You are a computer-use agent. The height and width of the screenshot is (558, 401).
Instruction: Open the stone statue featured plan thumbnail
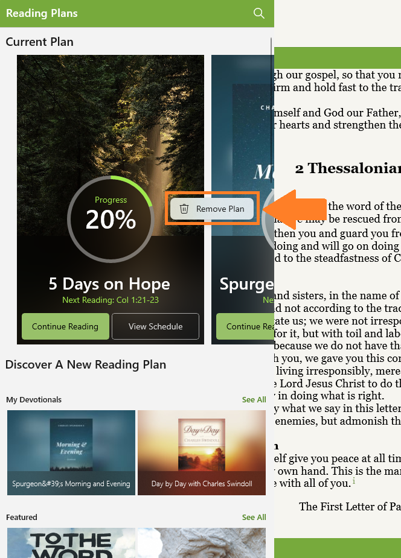click(202, 543)
